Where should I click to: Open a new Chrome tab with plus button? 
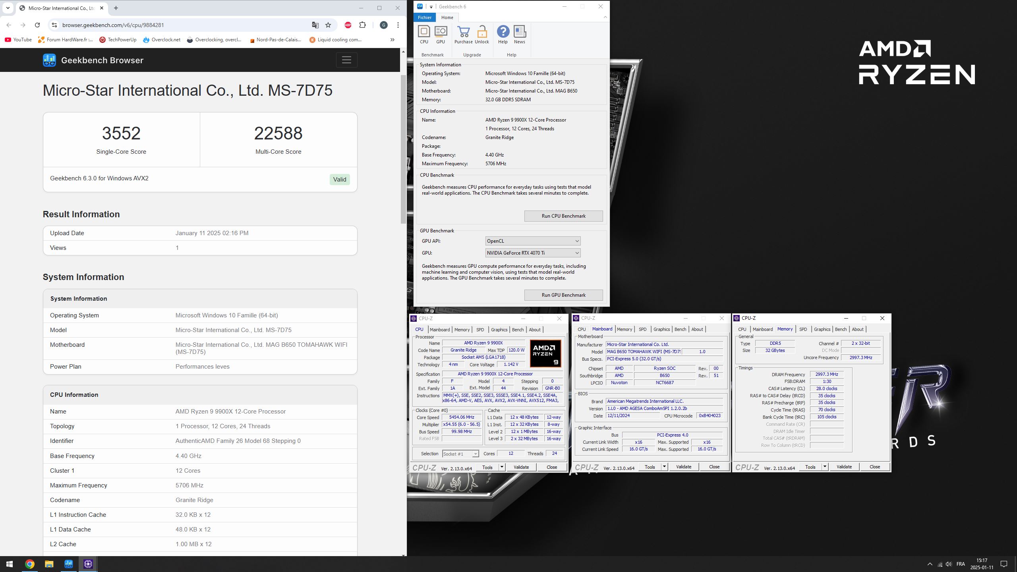pyautogui.click(x=116, y=8)
